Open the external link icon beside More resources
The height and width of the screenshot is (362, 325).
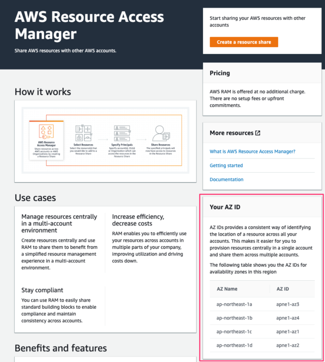point(258,133)
